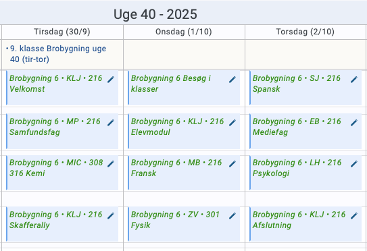Click edit pencil on Skafferally lesson

(x=111, y=216)
